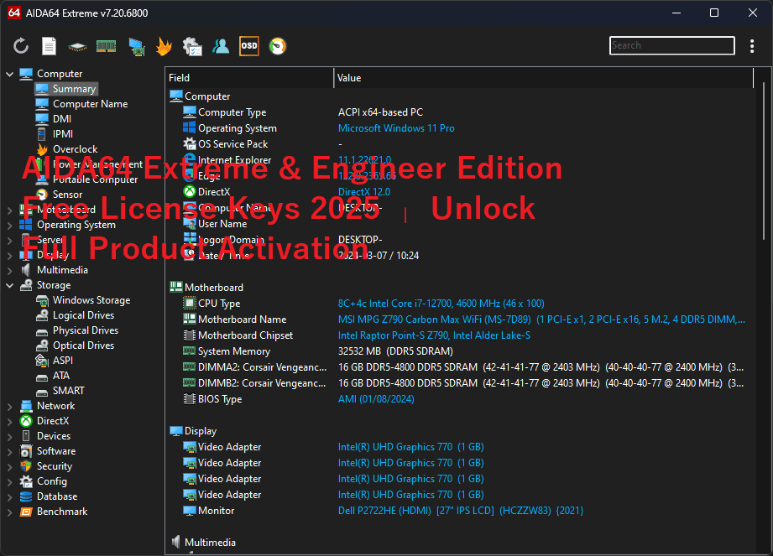Expand the Devices tree node
Viewport: 773px width, 556px height.
(x=9, y=436)
